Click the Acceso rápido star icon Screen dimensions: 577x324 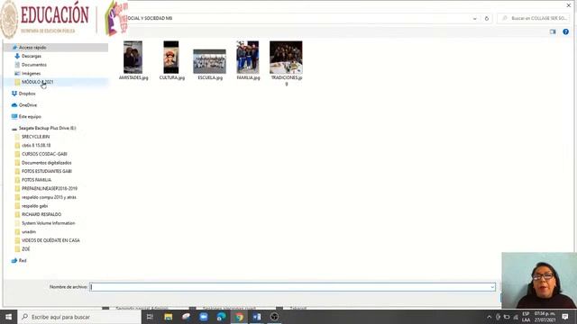pos(14,48)
